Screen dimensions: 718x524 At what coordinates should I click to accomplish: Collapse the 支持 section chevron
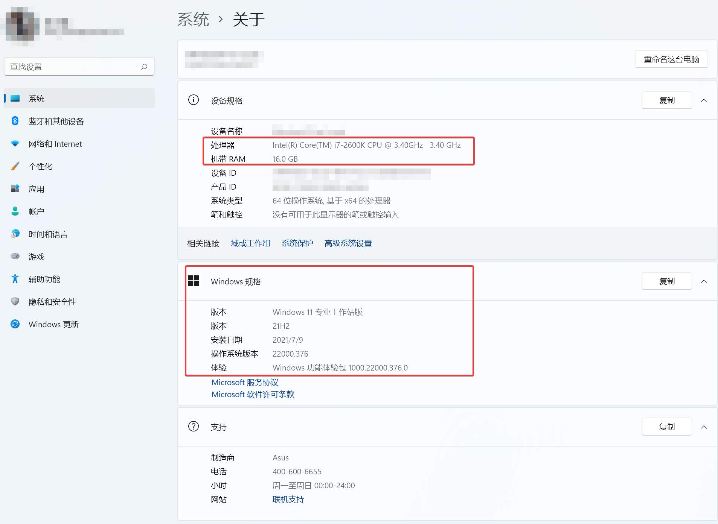[704, 427]
